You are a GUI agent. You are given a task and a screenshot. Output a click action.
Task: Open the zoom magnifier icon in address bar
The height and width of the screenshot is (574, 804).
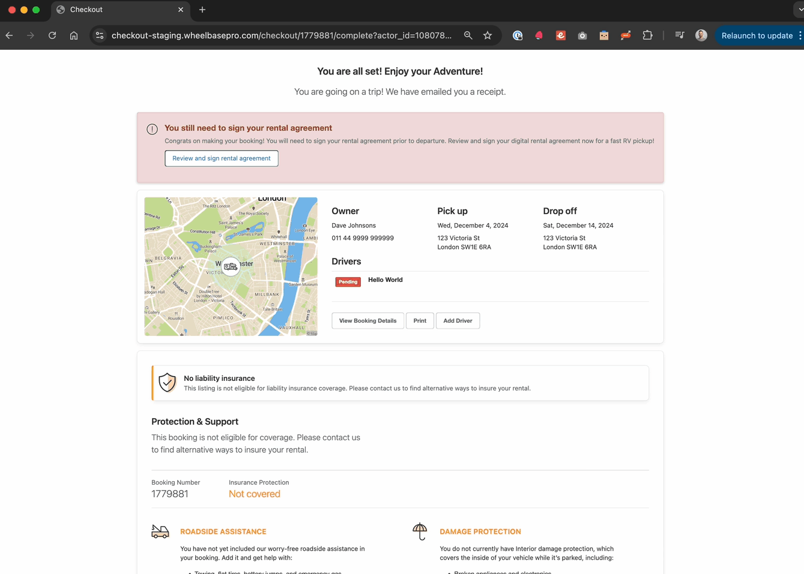pos(468,35)
